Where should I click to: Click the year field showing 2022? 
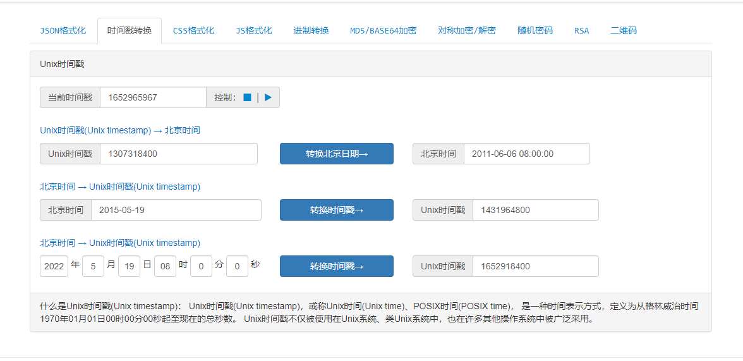tap(54, 266)
